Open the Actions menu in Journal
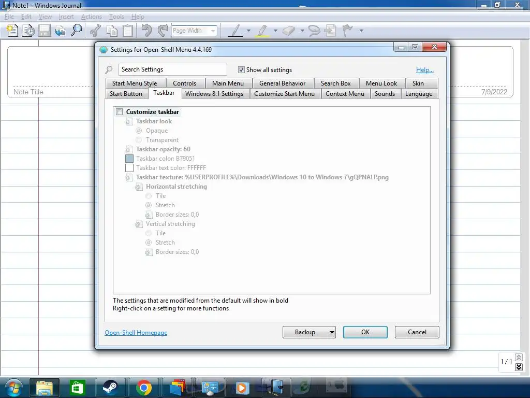Image resolution: width=530 pixels, height=398 pixels. pyautogui.click(x=91, y=17)
